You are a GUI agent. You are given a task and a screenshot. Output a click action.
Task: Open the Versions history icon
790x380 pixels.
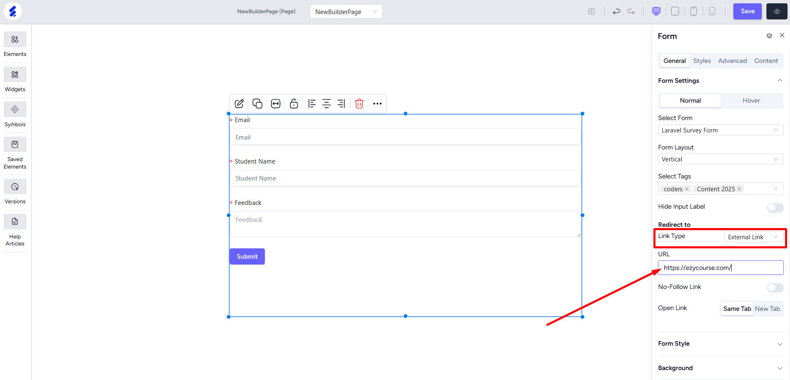pos(15,187)
